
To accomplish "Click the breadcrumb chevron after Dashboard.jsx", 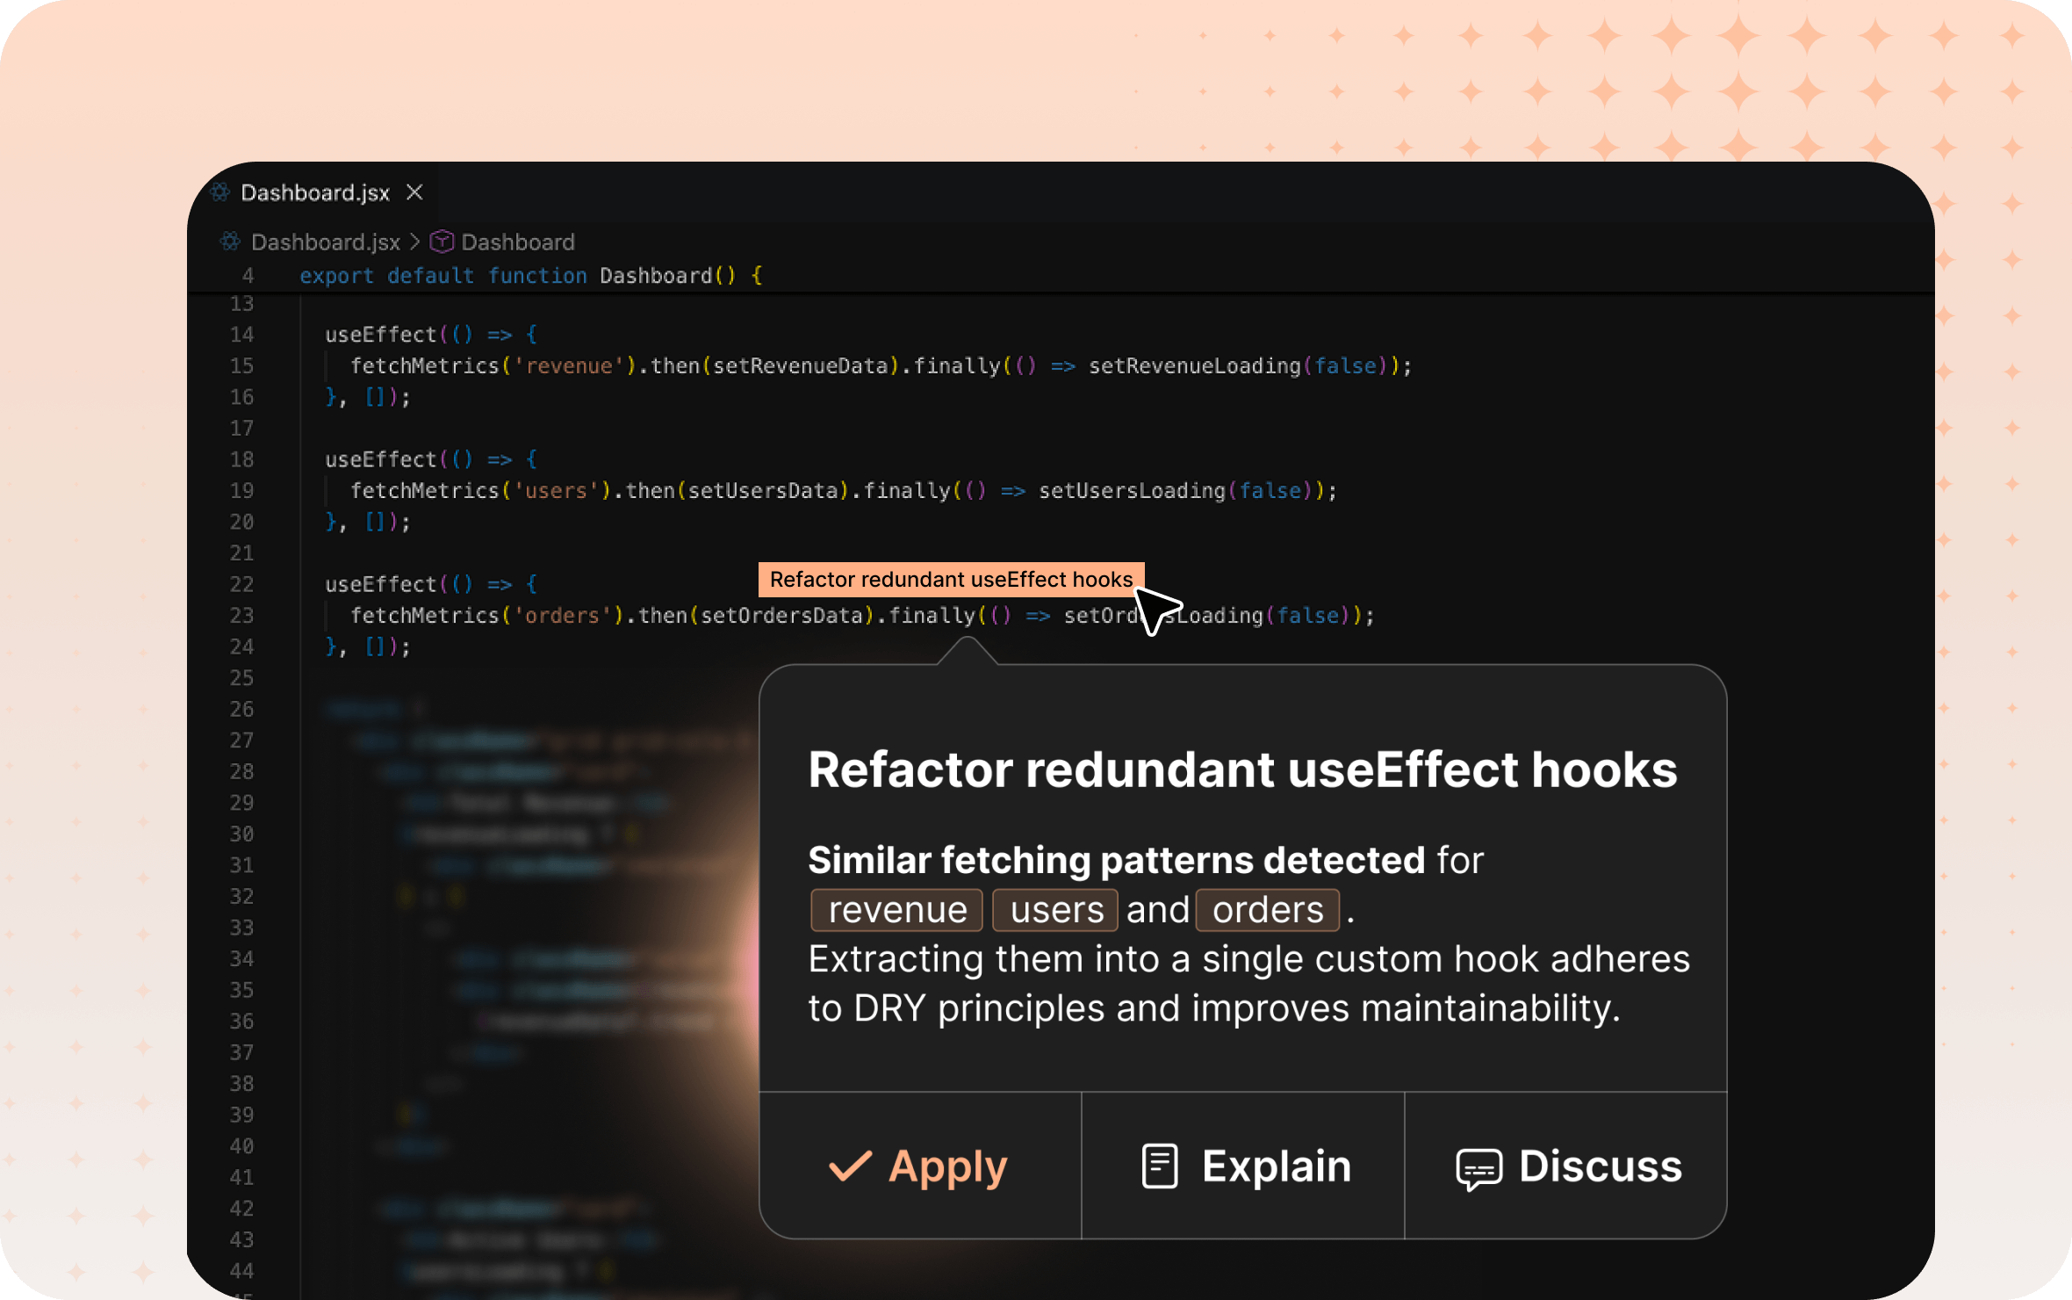I will pos(415,242).
